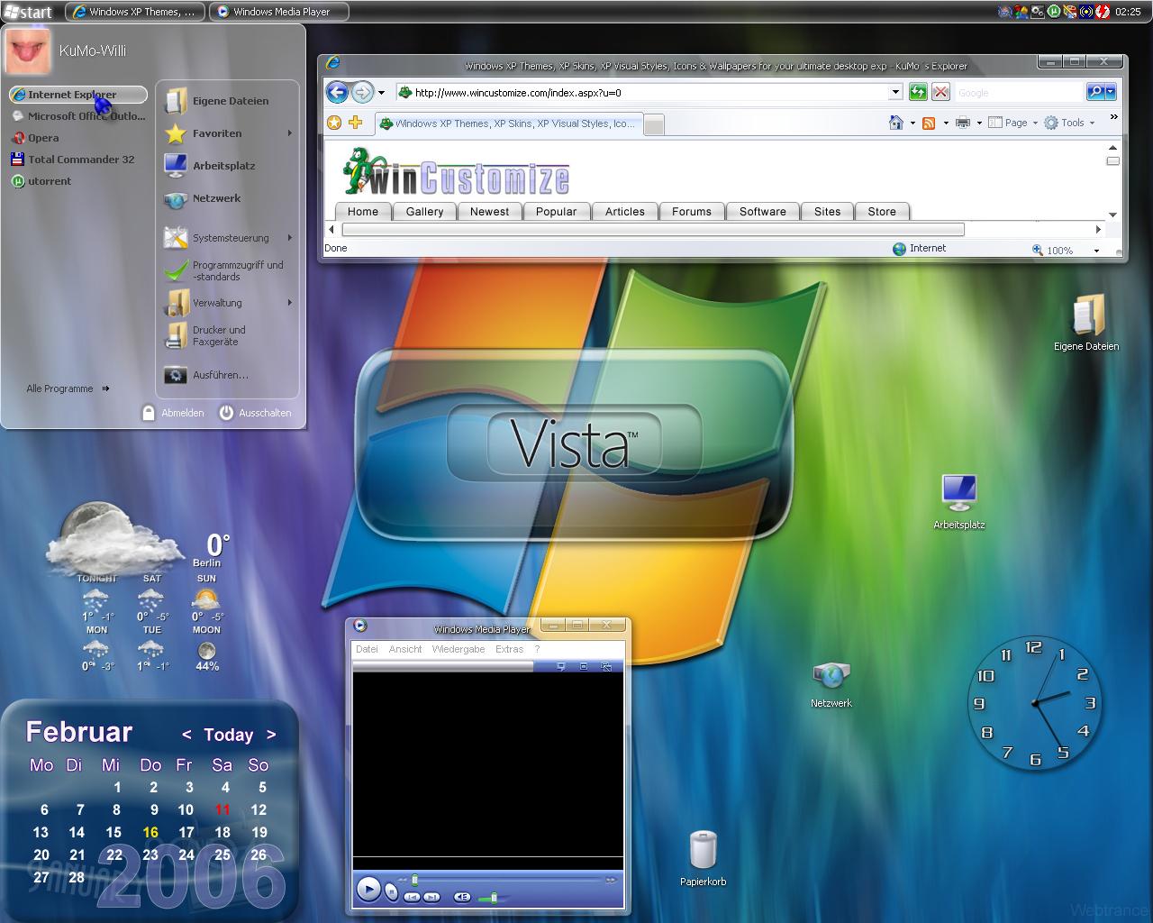Screen dimensions: 1153x923
Task: Open the Favorites Center star icon
Action: pyautogui.click(x=334, y=123)
